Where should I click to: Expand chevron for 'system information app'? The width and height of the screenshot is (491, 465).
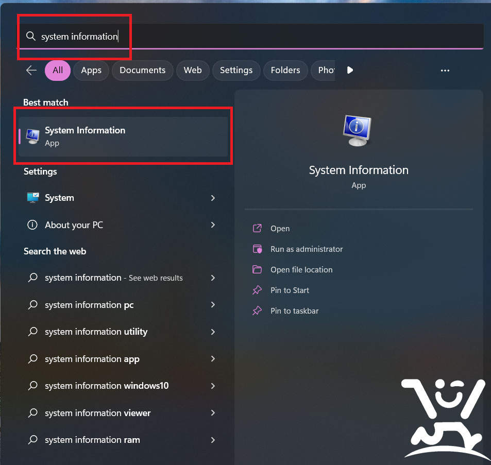click(213, 358)
